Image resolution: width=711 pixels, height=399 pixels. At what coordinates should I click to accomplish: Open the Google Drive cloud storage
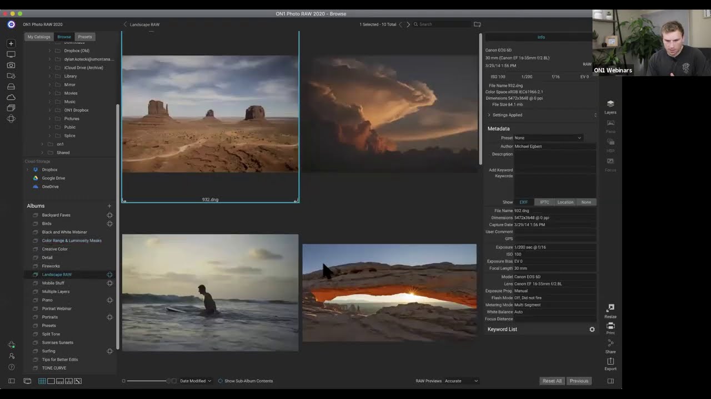(x=53, y=178)
